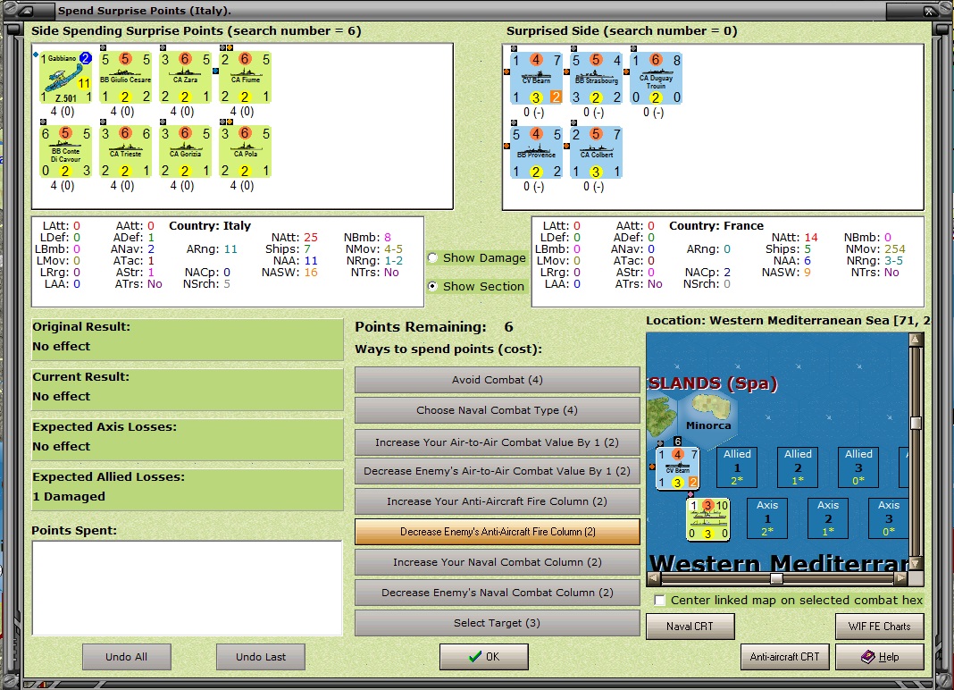Click the CV Bearn carrier counter in the Surprised Side list
Screen dimensions: 954x690
pos(536,79)
